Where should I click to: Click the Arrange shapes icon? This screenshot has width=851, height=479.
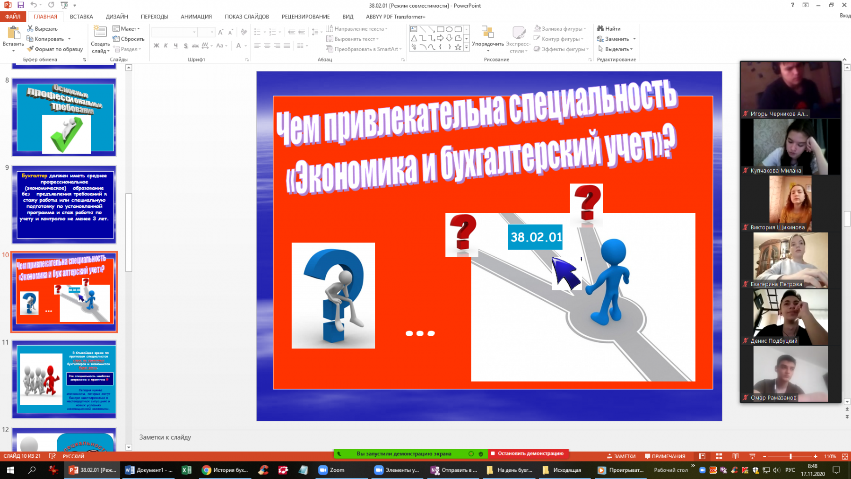click(487, 32)
